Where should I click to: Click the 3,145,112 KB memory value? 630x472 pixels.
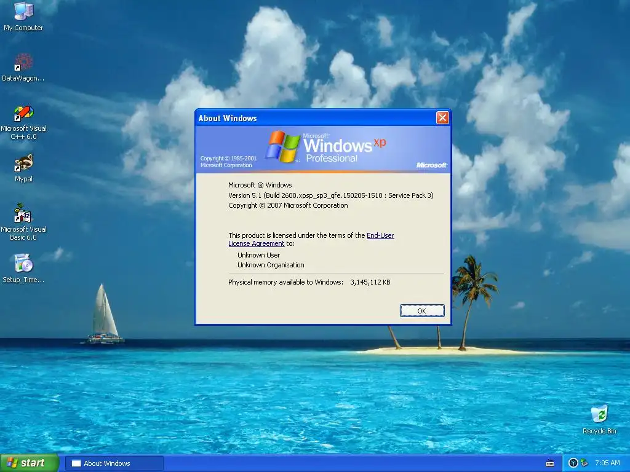pos(370,282)
